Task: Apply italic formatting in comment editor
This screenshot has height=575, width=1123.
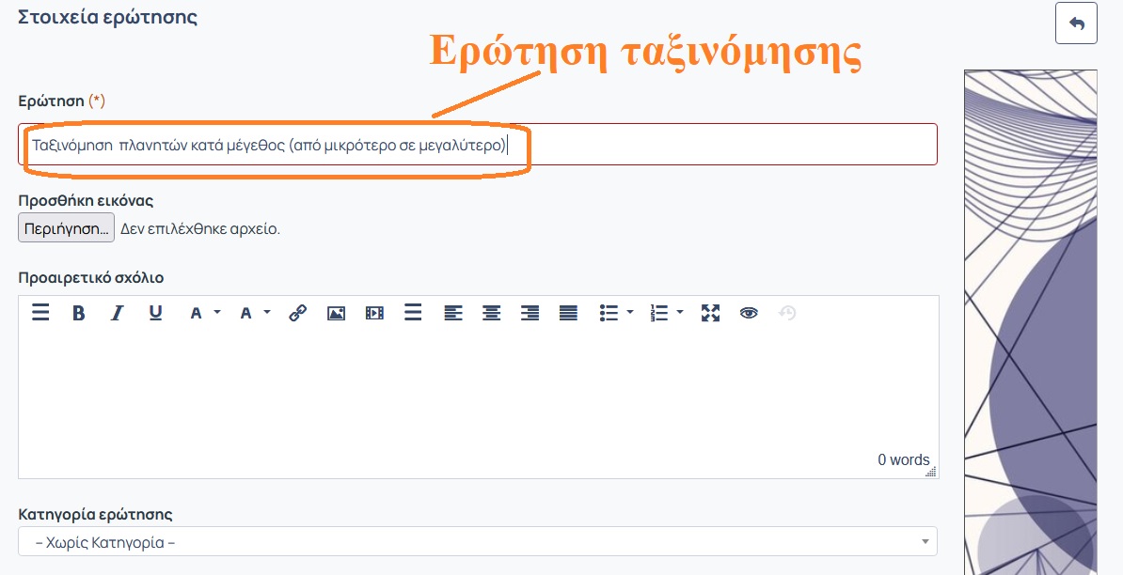Action: (x=117, y=313)
